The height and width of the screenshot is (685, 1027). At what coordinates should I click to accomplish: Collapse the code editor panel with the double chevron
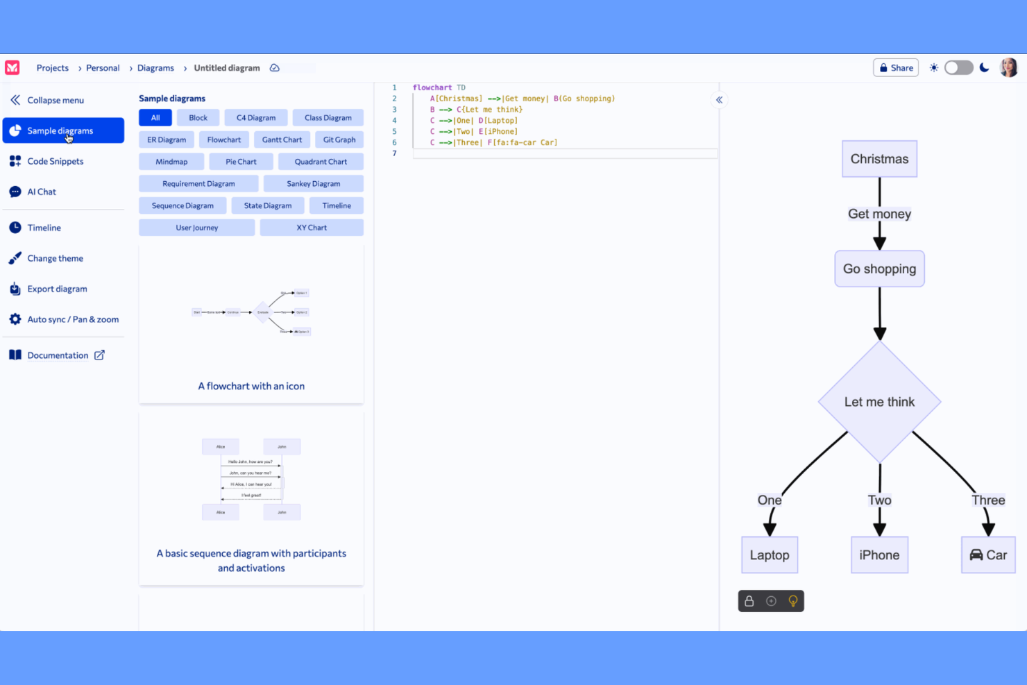[719, 100]
